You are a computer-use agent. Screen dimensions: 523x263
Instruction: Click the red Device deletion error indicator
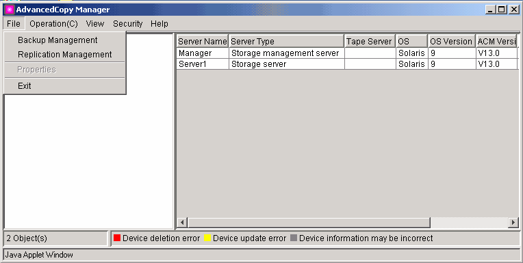[x=117, y=238]
